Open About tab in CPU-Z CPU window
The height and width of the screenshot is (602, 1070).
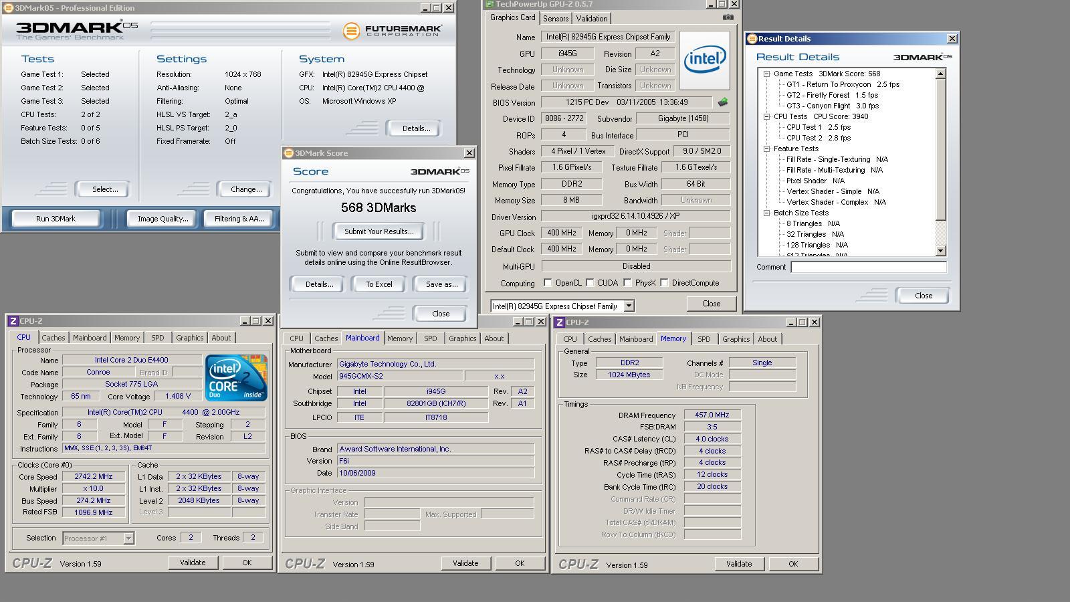tap(221, 338)
